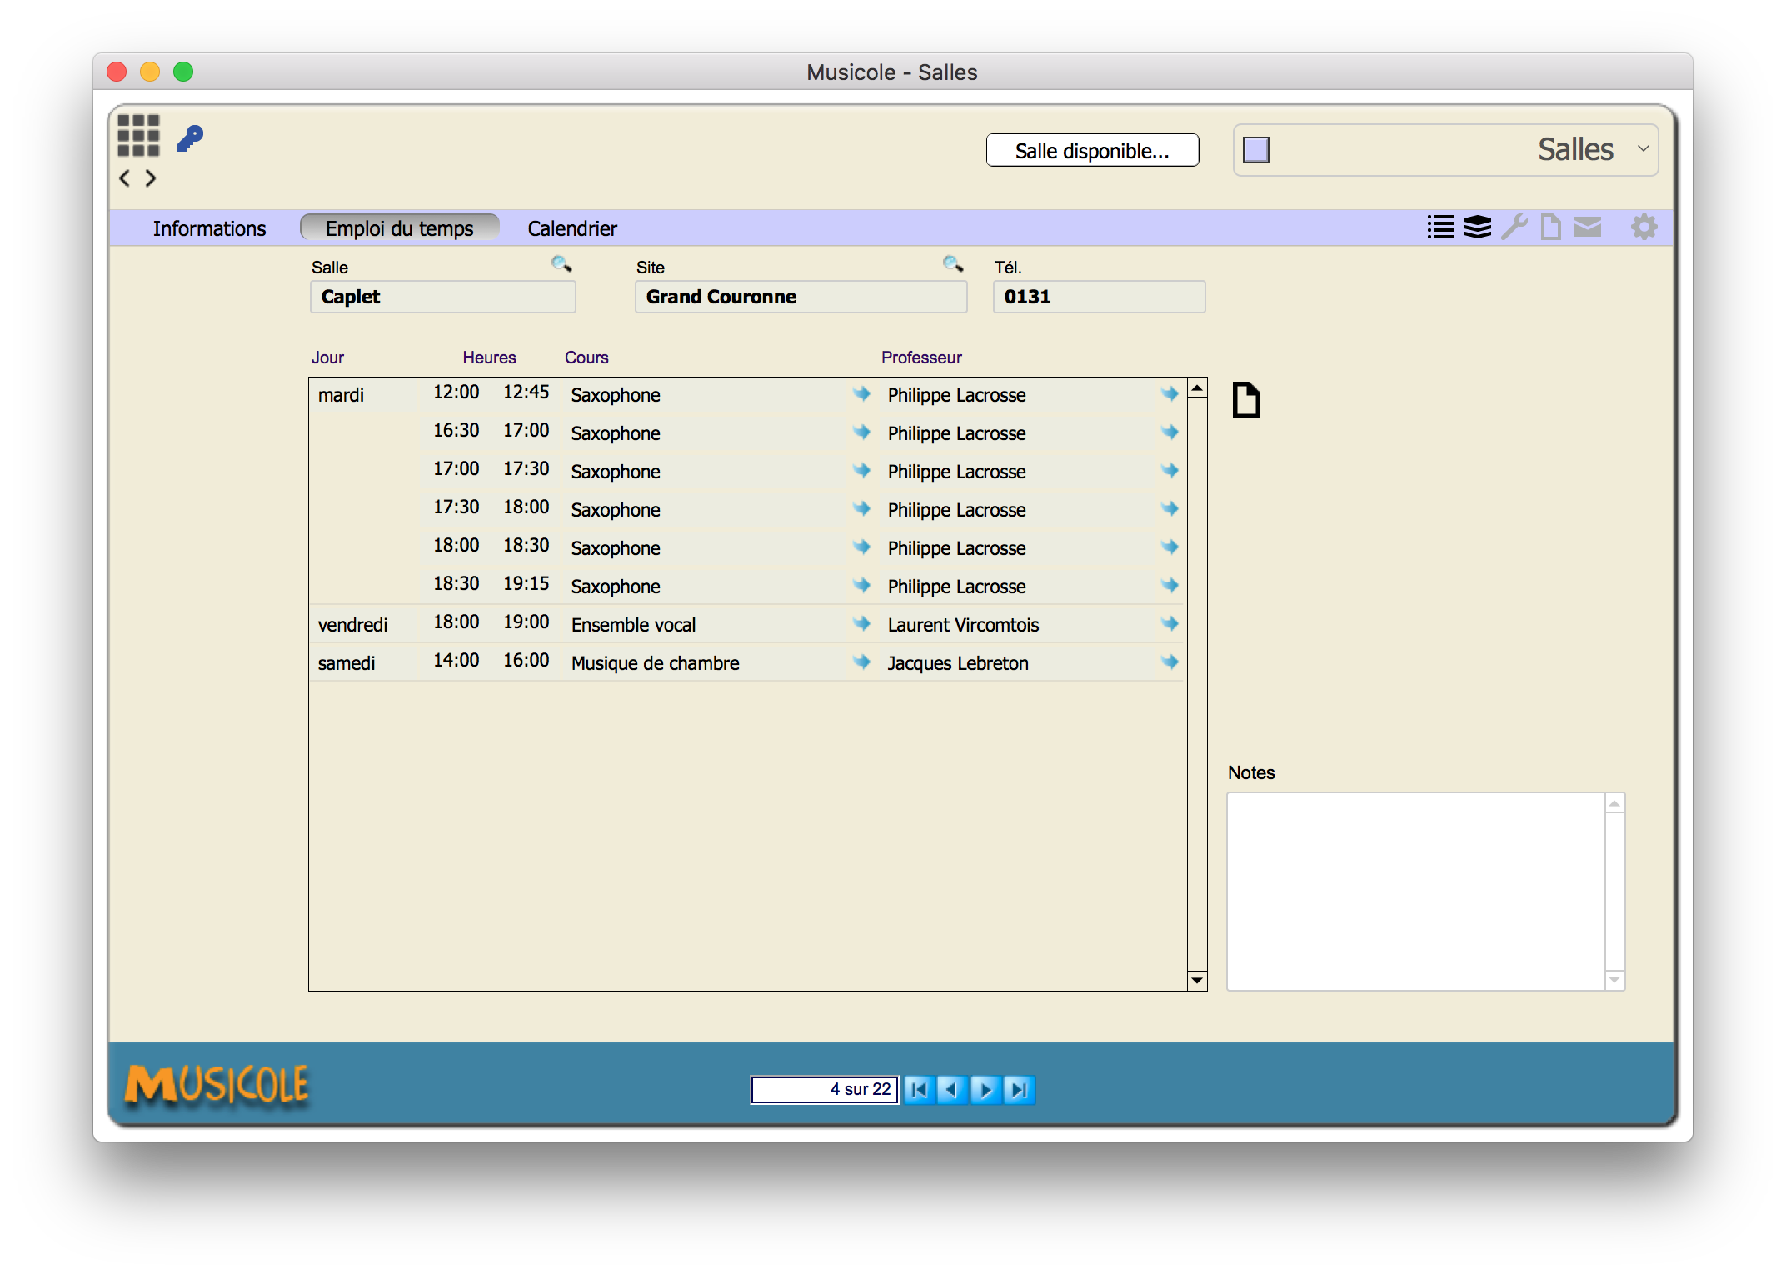Open professor arrow on 12:00 Philippe Lacrosse row
This screenshot has width=1786, height=1275.
(x=1170, y=393)
